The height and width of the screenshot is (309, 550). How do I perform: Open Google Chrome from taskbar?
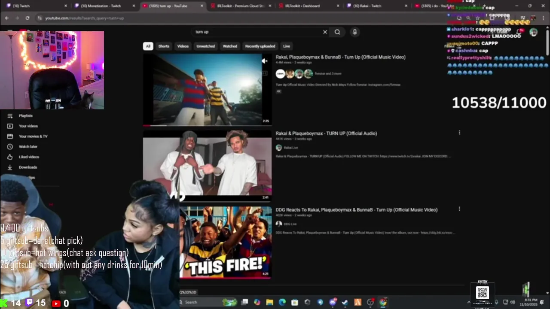click(x=383, y=302)
